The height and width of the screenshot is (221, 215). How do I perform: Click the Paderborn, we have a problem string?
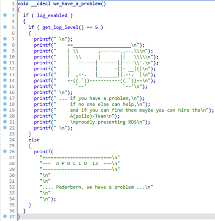click(95, 187)
